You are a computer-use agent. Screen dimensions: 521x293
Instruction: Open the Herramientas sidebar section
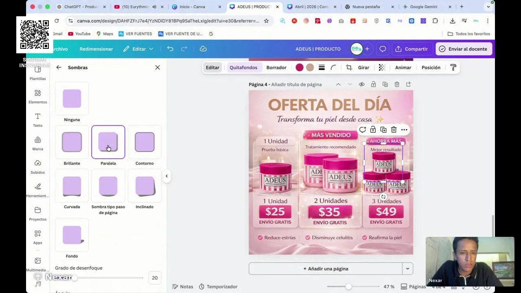pos(38,190)
